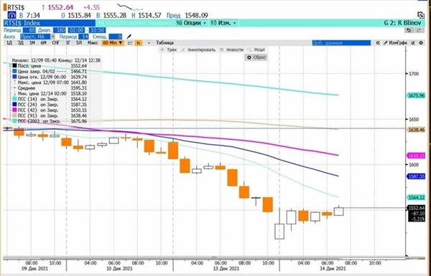
Task: Click the Трек crosshair tool
Action: tap(168, 49)
